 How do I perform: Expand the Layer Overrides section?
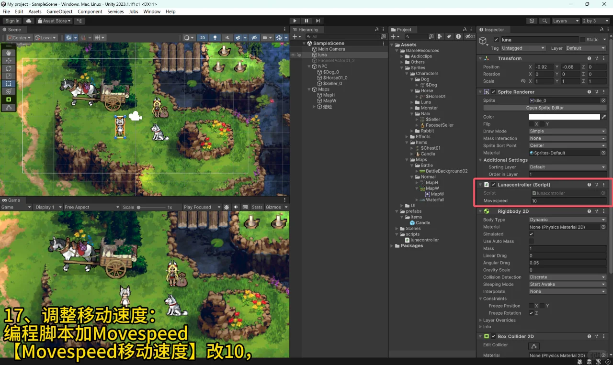480,321
